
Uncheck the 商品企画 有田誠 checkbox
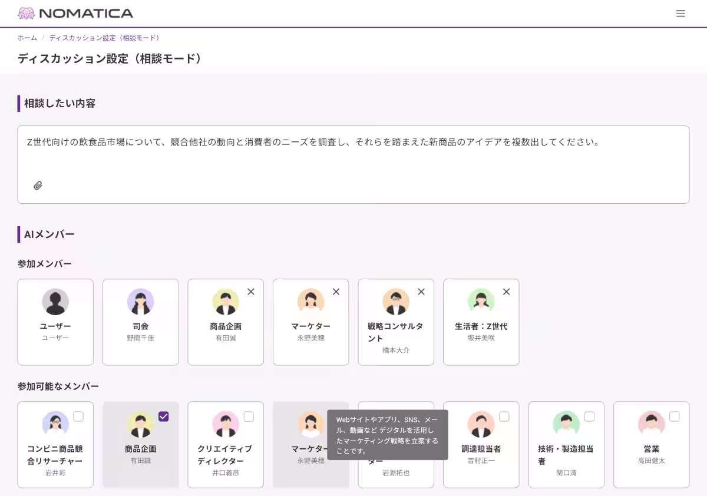pos(164,416)
